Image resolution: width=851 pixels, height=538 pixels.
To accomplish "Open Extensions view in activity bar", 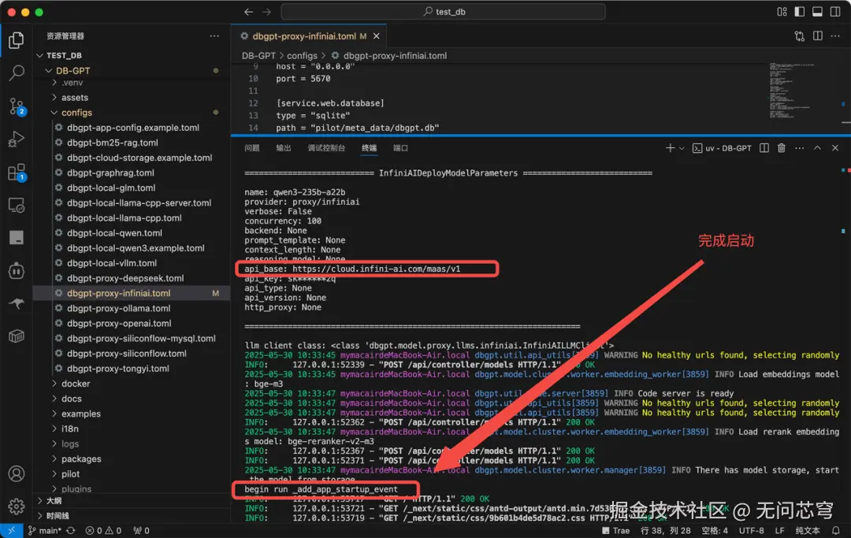I will pyautogui.click(x=17, y=173).
